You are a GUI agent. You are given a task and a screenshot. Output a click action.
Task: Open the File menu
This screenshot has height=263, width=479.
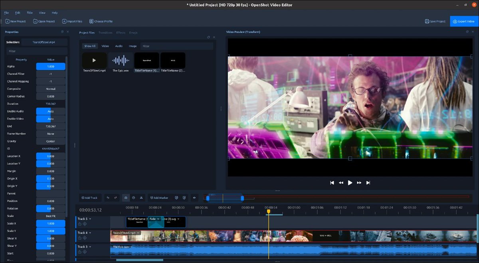pyautogui.click(x=6, y=13)
